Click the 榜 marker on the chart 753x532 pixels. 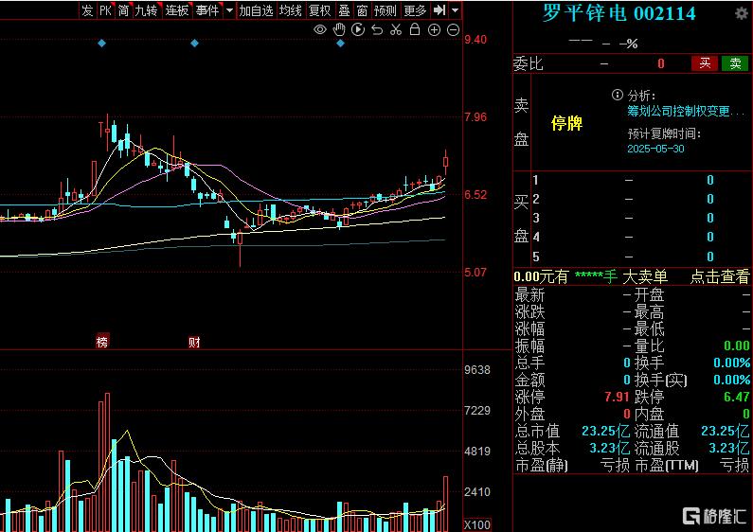(102, 342)
